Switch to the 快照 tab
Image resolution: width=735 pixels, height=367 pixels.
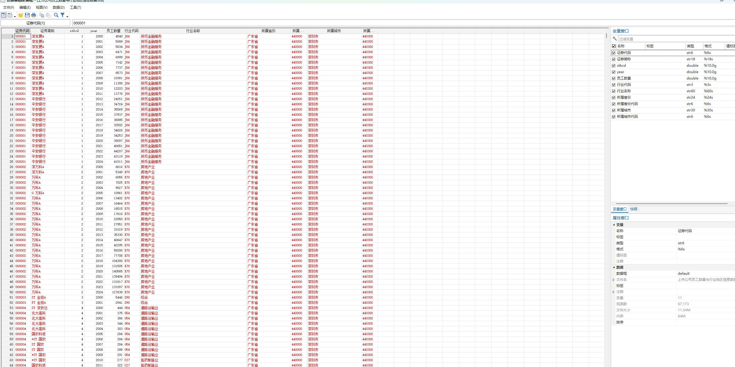click(x=634, y=209)
